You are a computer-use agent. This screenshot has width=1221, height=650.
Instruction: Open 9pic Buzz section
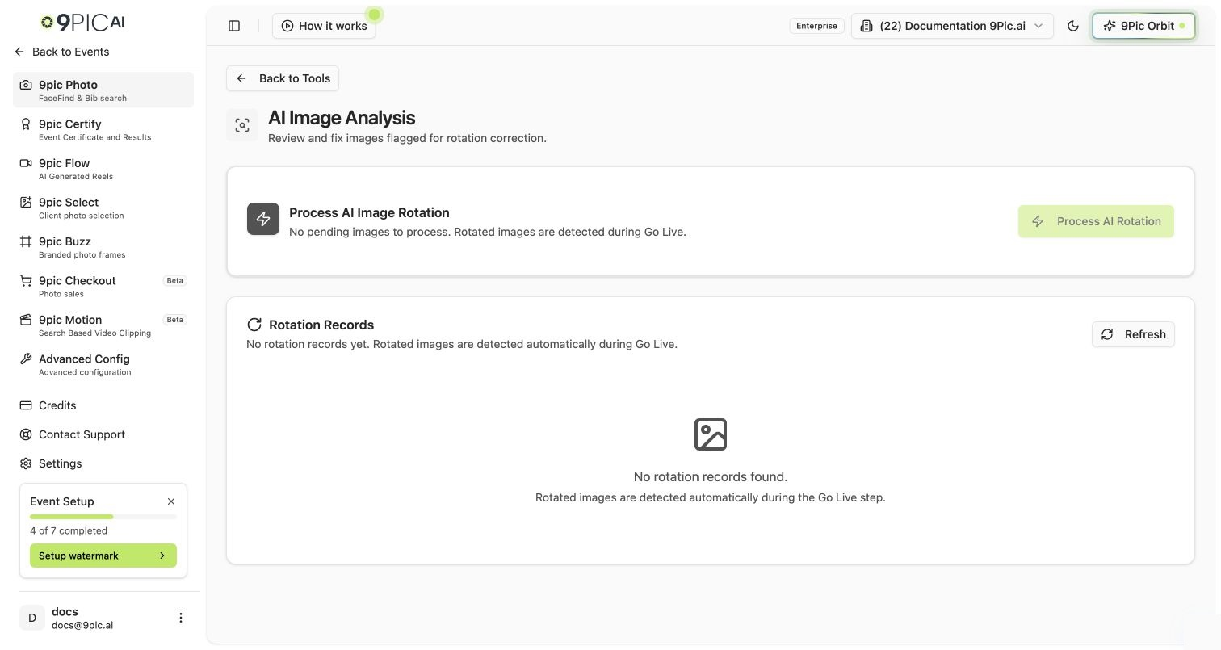click(103, 246)
